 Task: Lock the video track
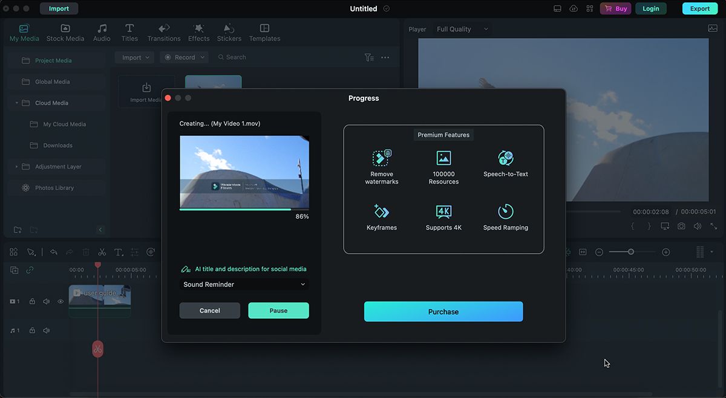pyautogui.click(x=32, y=301)
